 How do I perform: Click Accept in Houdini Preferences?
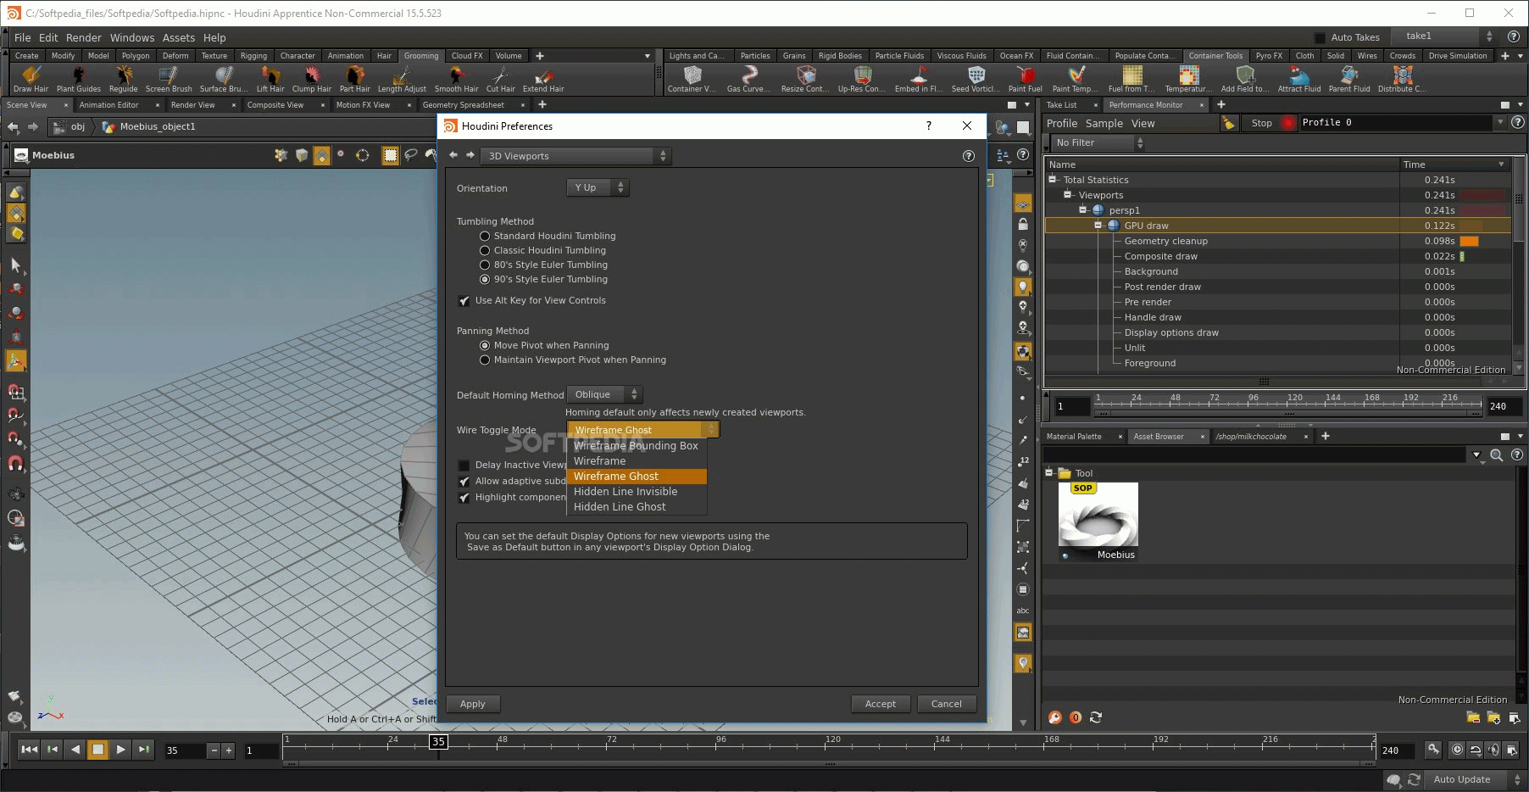coord(880,704)
